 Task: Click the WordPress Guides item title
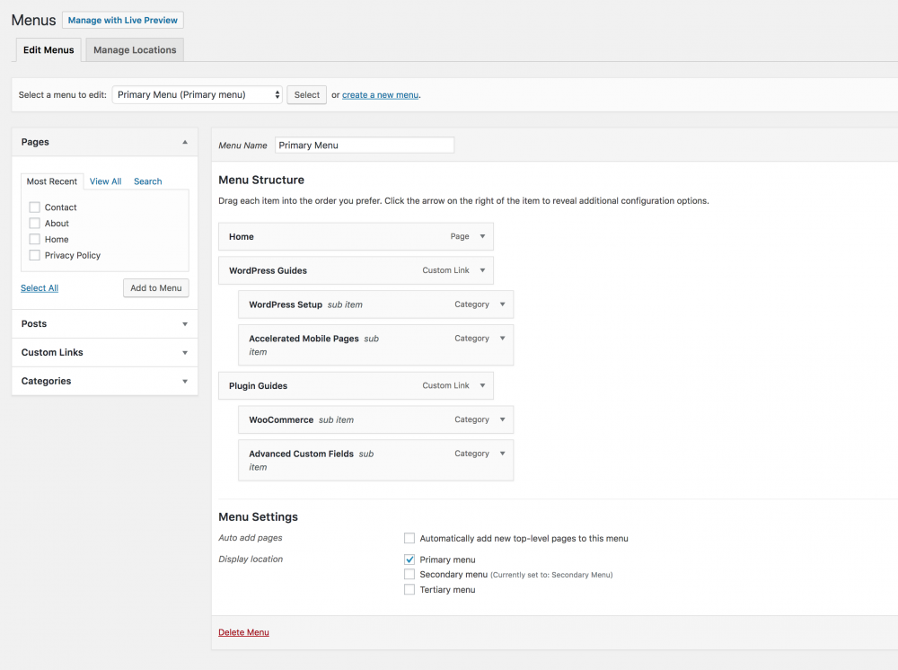(x=268, y=271)
